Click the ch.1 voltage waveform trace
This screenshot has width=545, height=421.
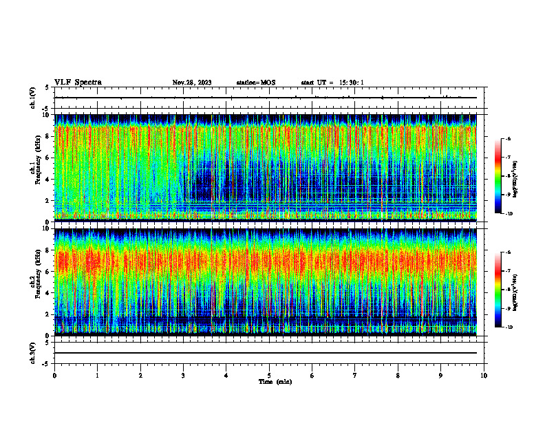(266, 98)
